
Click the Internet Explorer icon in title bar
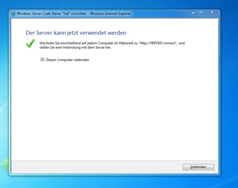13,14
